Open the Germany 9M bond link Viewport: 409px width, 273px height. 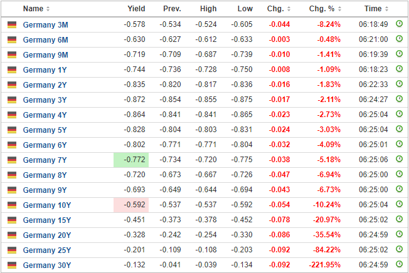(x=45, y=55)
